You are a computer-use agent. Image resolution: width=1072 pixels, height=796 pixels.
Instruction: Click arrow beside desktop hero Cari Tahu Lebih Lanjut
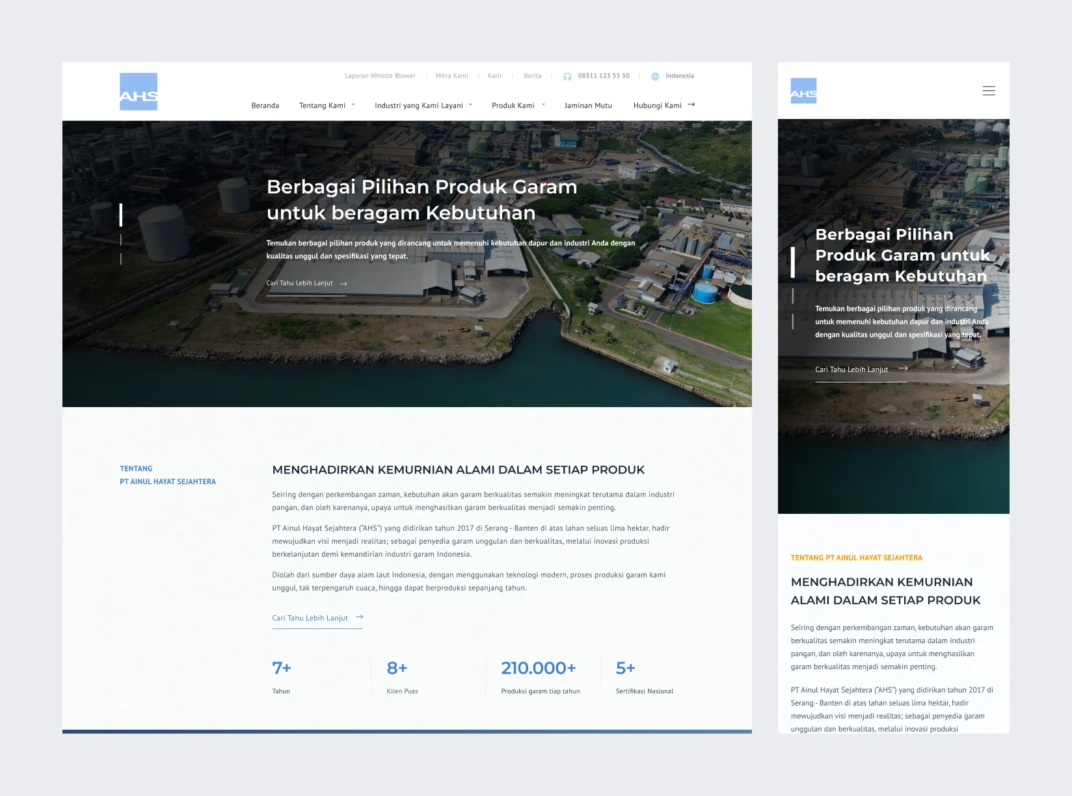pyautogui.click(x=343, y=284)
